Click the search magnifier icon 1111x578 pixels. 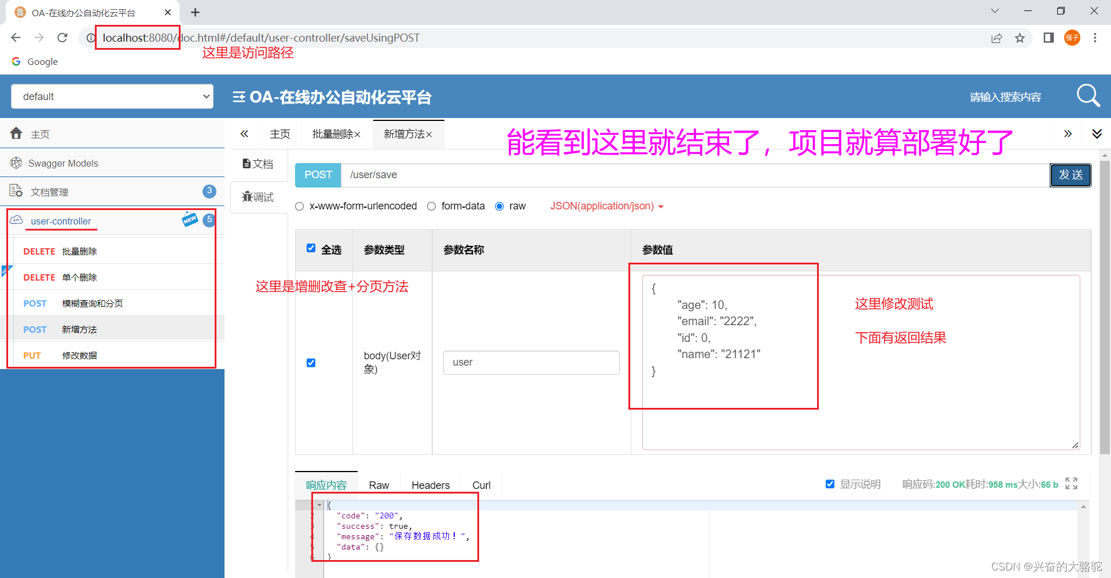tap(1088, 96)
